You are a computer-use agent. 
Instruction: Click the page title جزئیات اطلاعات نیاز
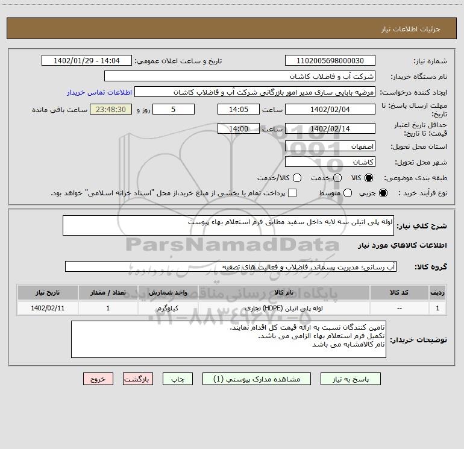(x=411, y=29)
